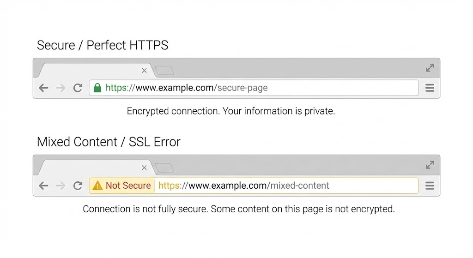Go forward in the mixed-content browser
The height and width of the screenshot is (258, 473).
click(61, 186)
